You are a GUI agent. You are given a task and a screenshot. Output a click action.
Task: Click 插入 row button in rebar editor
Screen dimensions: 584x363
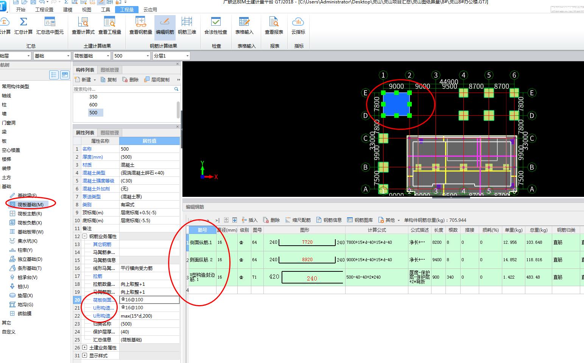pos(249,220)
